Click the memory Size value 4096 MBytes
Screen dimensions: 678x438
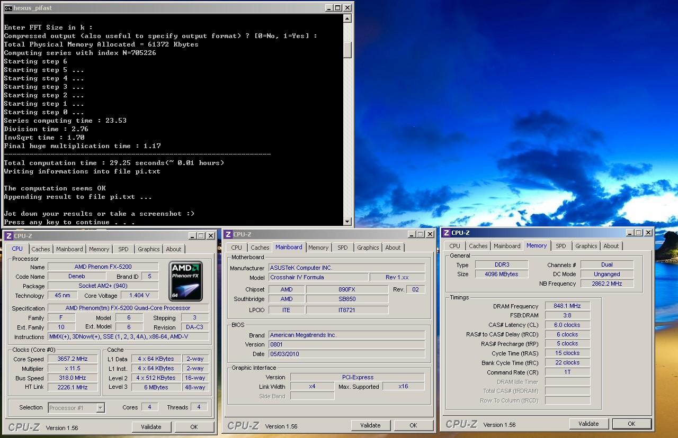click(501, 274)
